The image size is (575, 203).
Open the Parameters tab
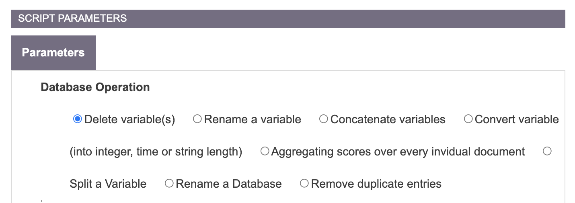coord(53,53)
